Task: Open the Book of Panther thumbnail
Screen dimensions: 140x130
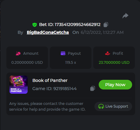Action: (19, 85)
